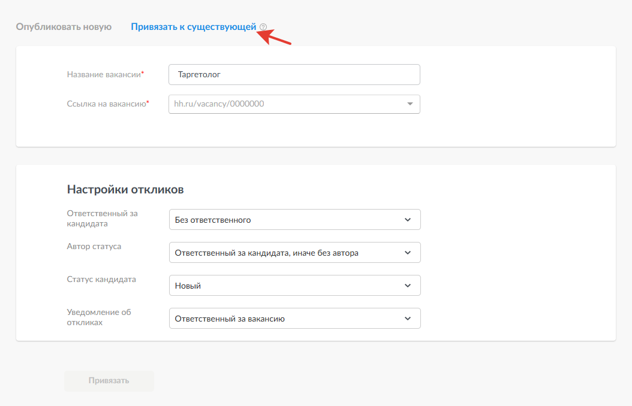Click the Уведомление об откликах label
This screenshot has height=406, width=632.
pos(98,317)
